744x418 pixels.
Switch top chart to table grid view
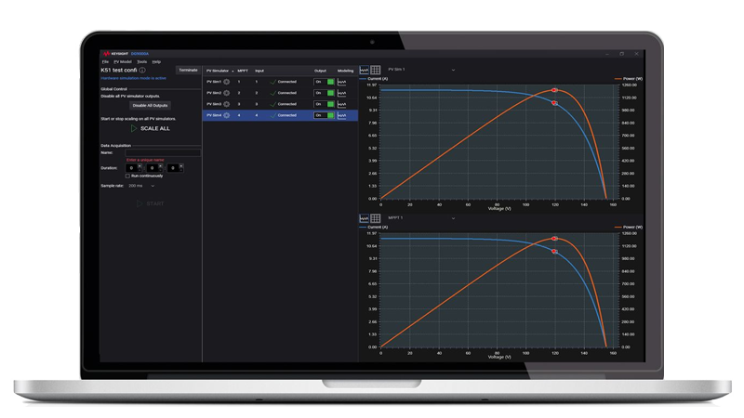376,70
